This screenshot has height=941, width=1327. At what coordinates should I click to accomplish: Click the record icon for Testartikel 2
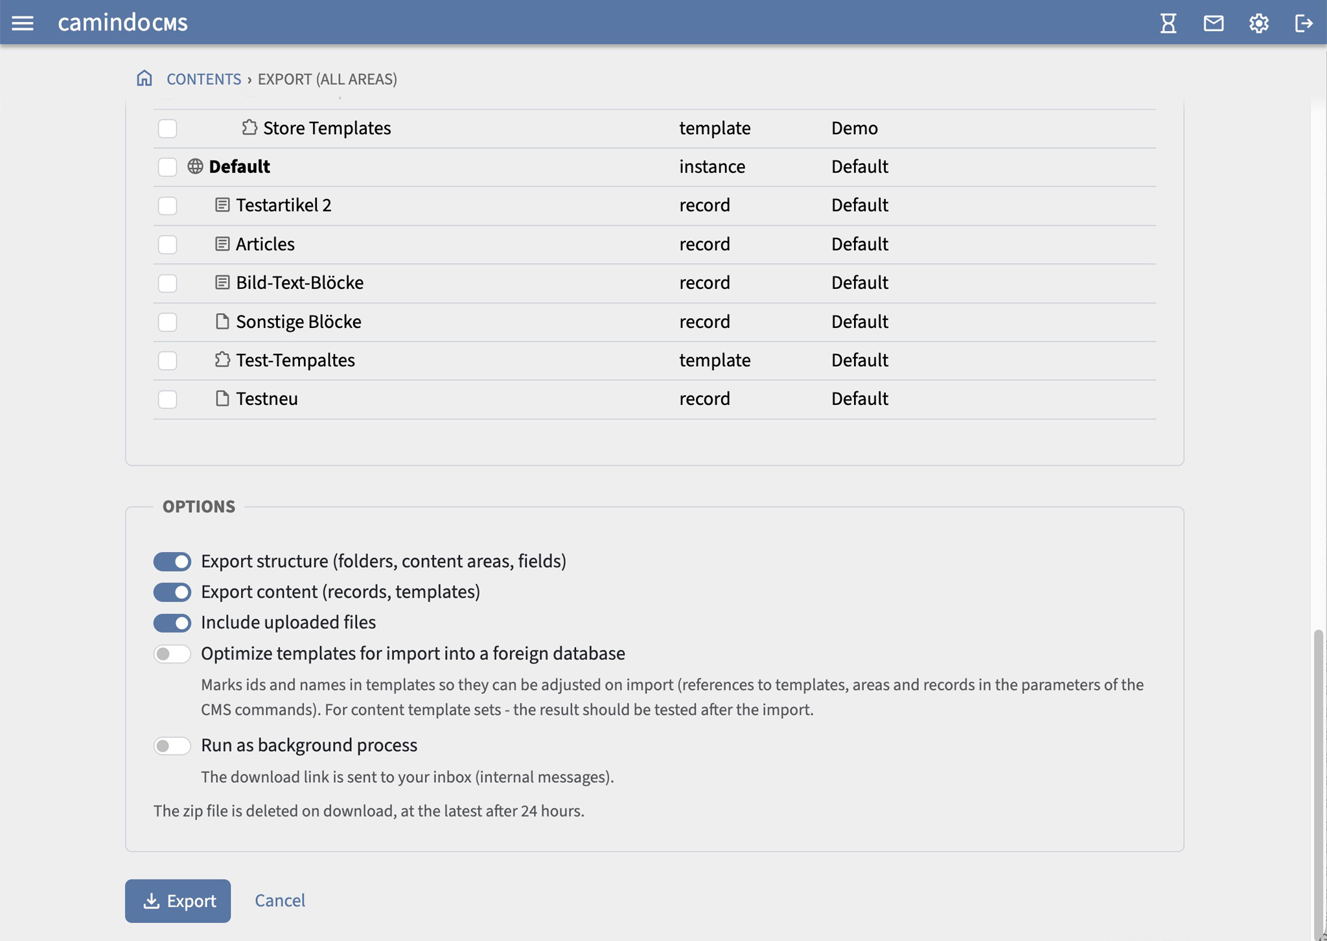tap(222, 205)
